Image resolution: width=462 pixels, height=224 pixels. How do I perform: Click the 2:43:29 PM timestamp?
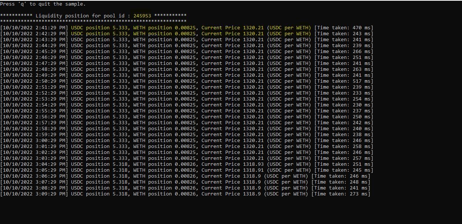point(34,40)
